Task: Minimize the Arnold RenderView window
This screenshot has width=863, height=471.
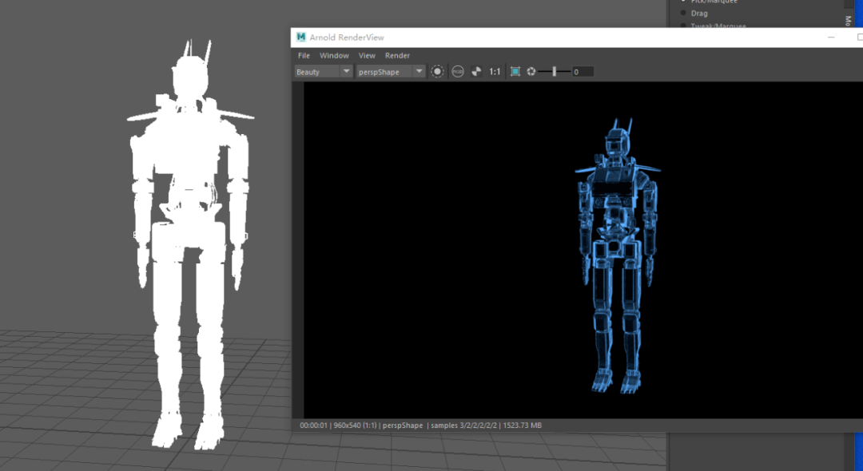Action: click(x=832, y=38)
